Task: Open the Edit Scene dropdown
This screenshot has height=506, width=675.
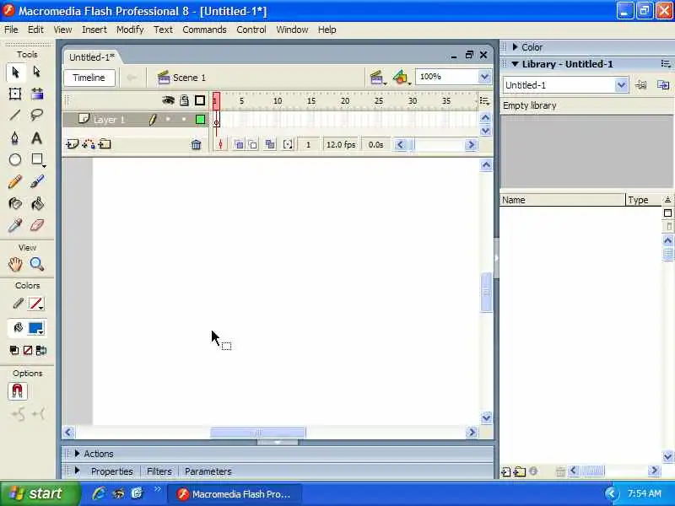Action: pos(377,78)
